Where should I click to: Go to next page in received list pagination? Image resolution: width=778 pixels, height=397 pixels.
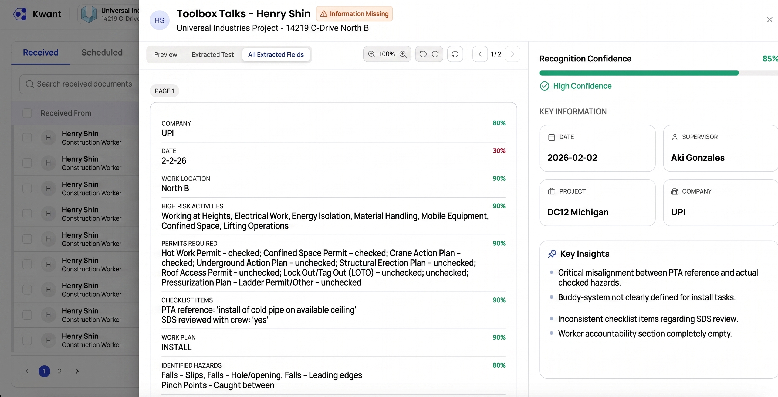[77, 371]
